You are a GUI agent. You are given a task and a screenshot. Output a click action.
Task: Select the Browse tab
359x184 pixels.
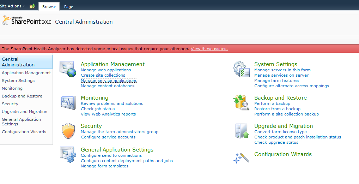pos(49,7)
